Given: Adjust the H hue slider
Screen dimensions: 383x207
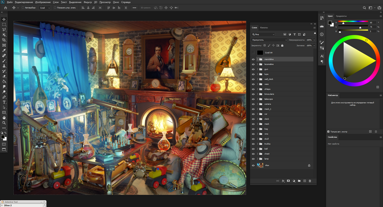Looking at the screenshot, I should tap(353, 21).
